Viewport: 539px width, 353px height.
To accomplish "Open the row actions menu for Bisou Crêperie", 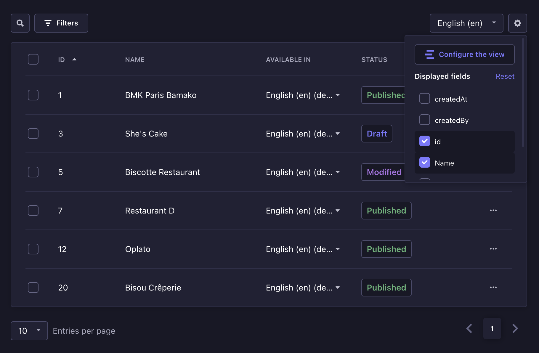I will coord(493,288).
